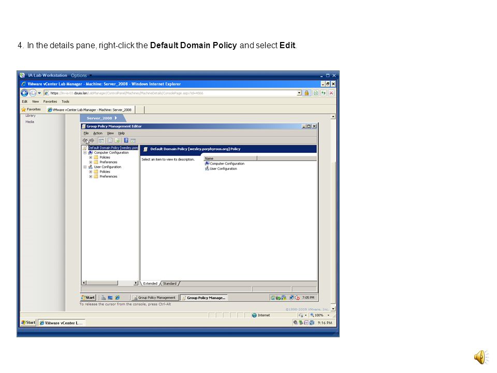Image resolution: width=497 pixels, height=373 pixels.
Task: Click the address bar URL field
Action: pos(173,93)
